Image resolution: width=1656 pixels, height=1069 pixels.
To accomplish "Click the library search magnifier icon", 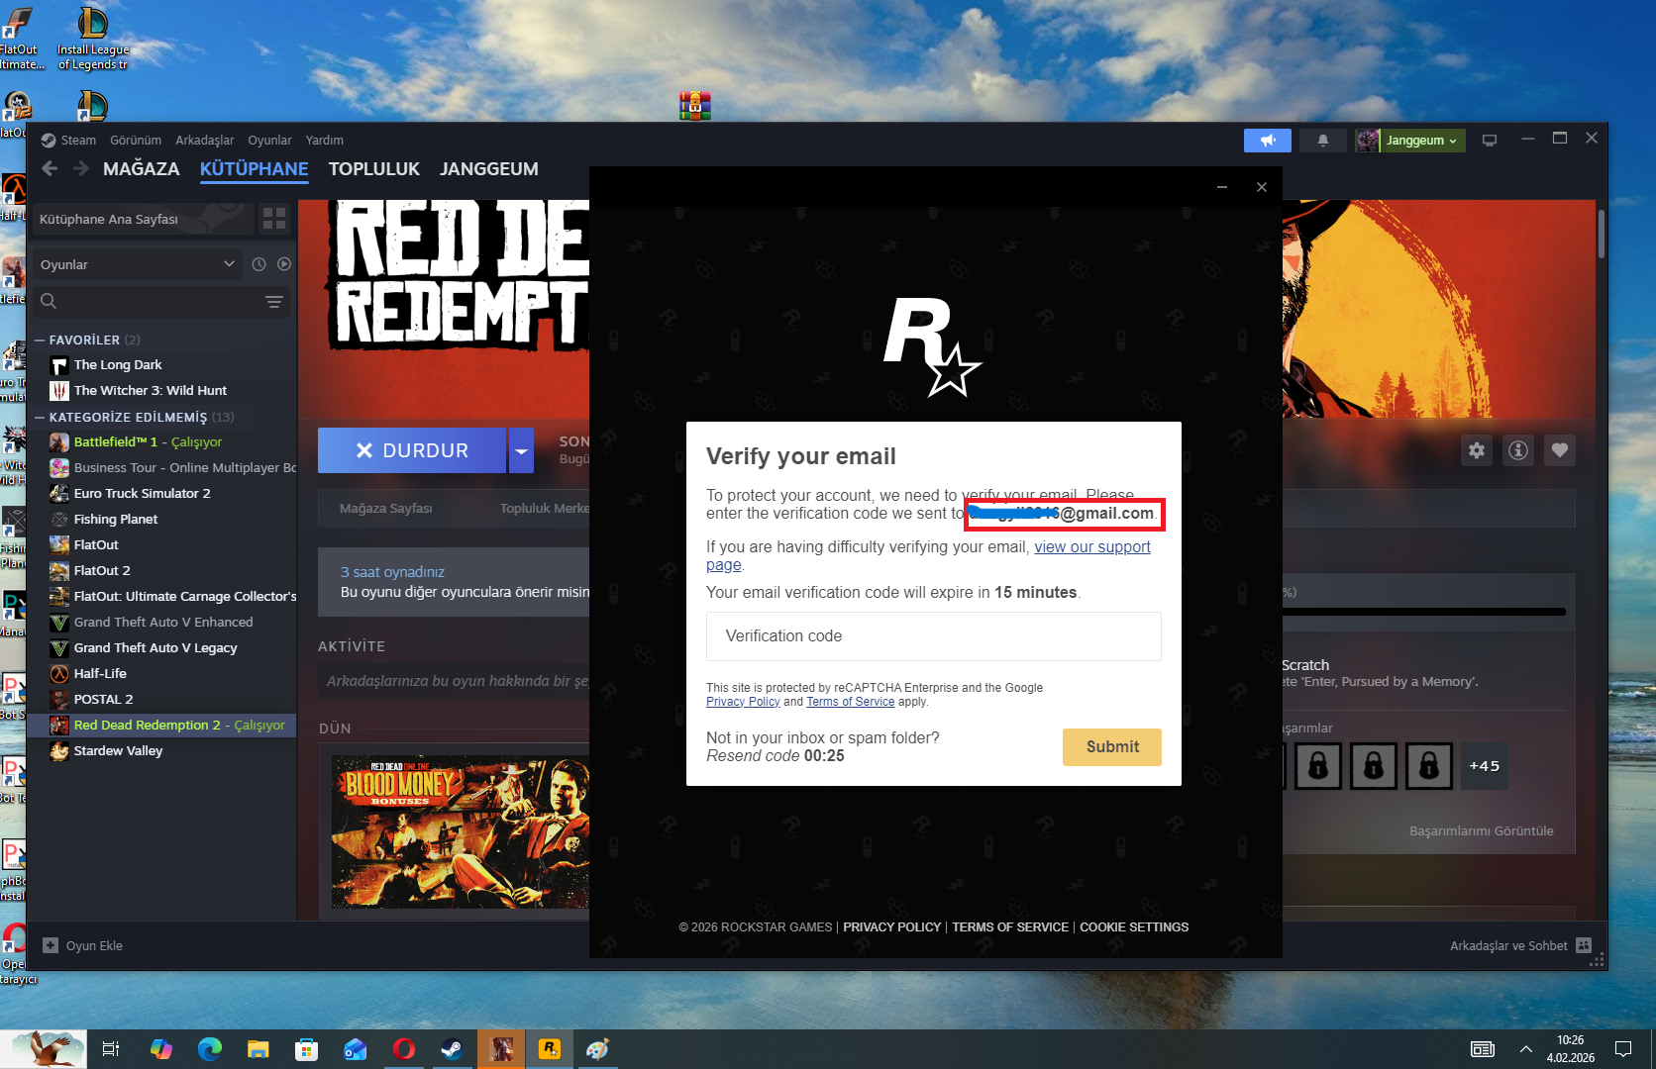I will coord(49,301).
